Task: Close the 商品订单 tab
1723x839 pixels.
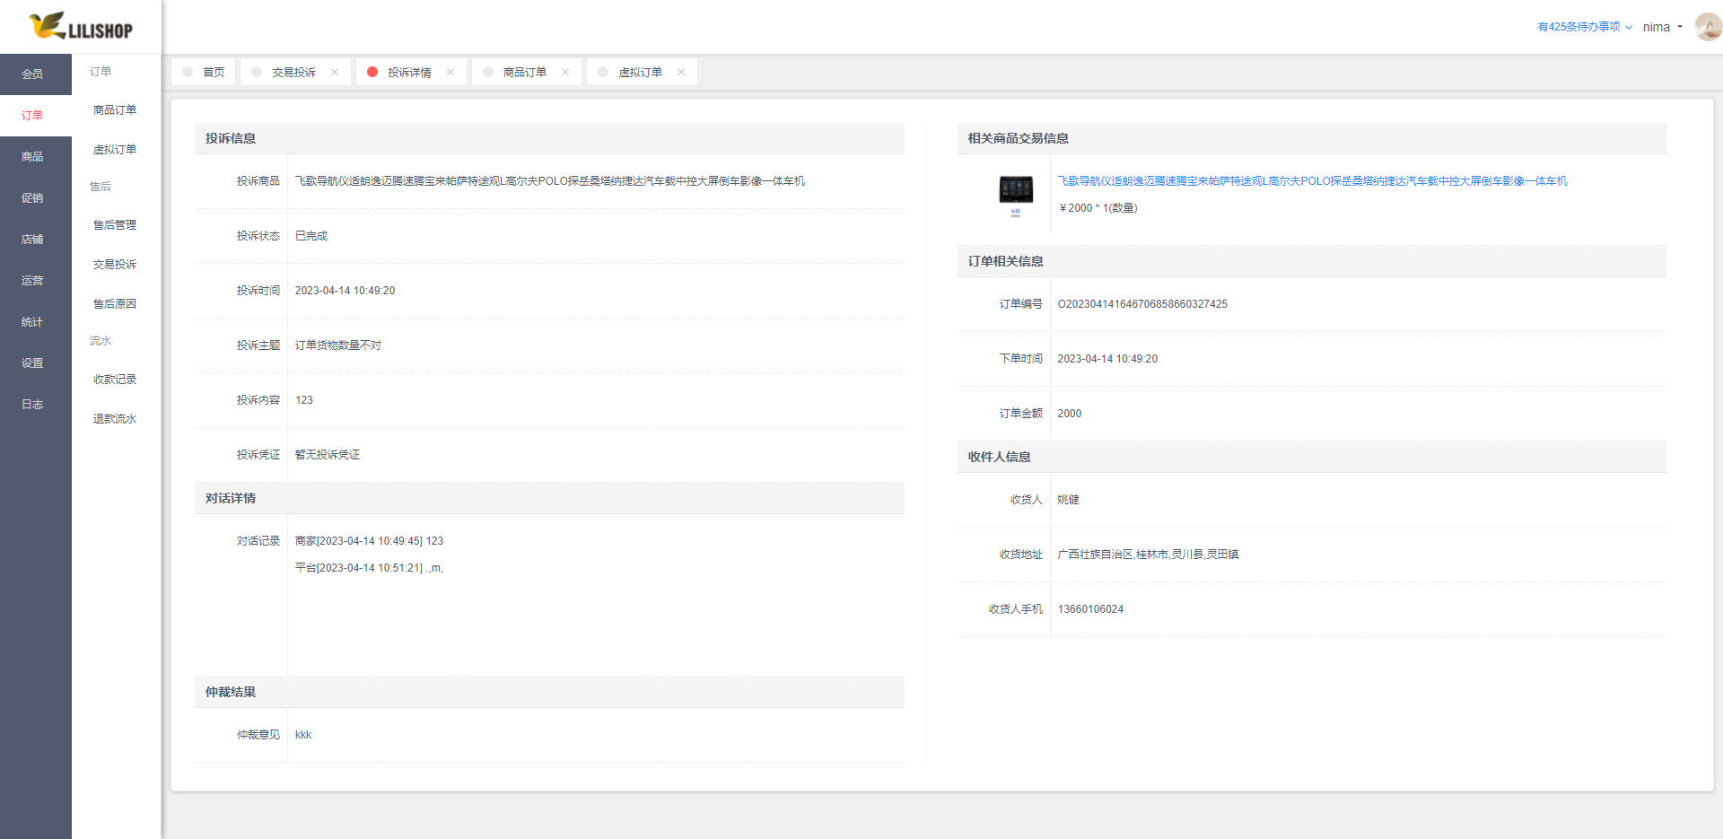Action: [x=565, y=72]
